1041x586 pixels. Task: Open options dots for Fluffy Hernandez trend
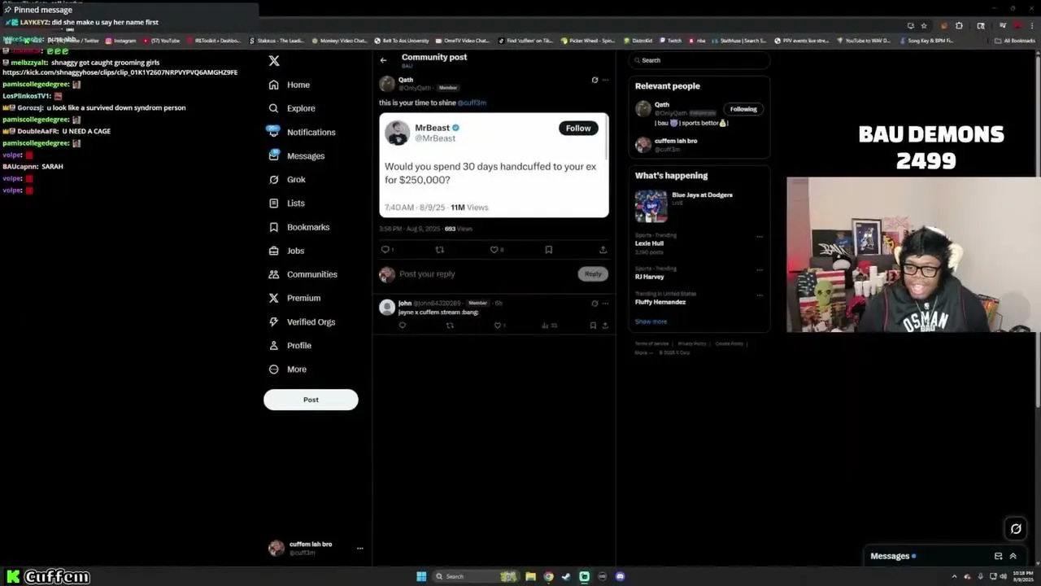pyautogui.click(x=760, y=295)
